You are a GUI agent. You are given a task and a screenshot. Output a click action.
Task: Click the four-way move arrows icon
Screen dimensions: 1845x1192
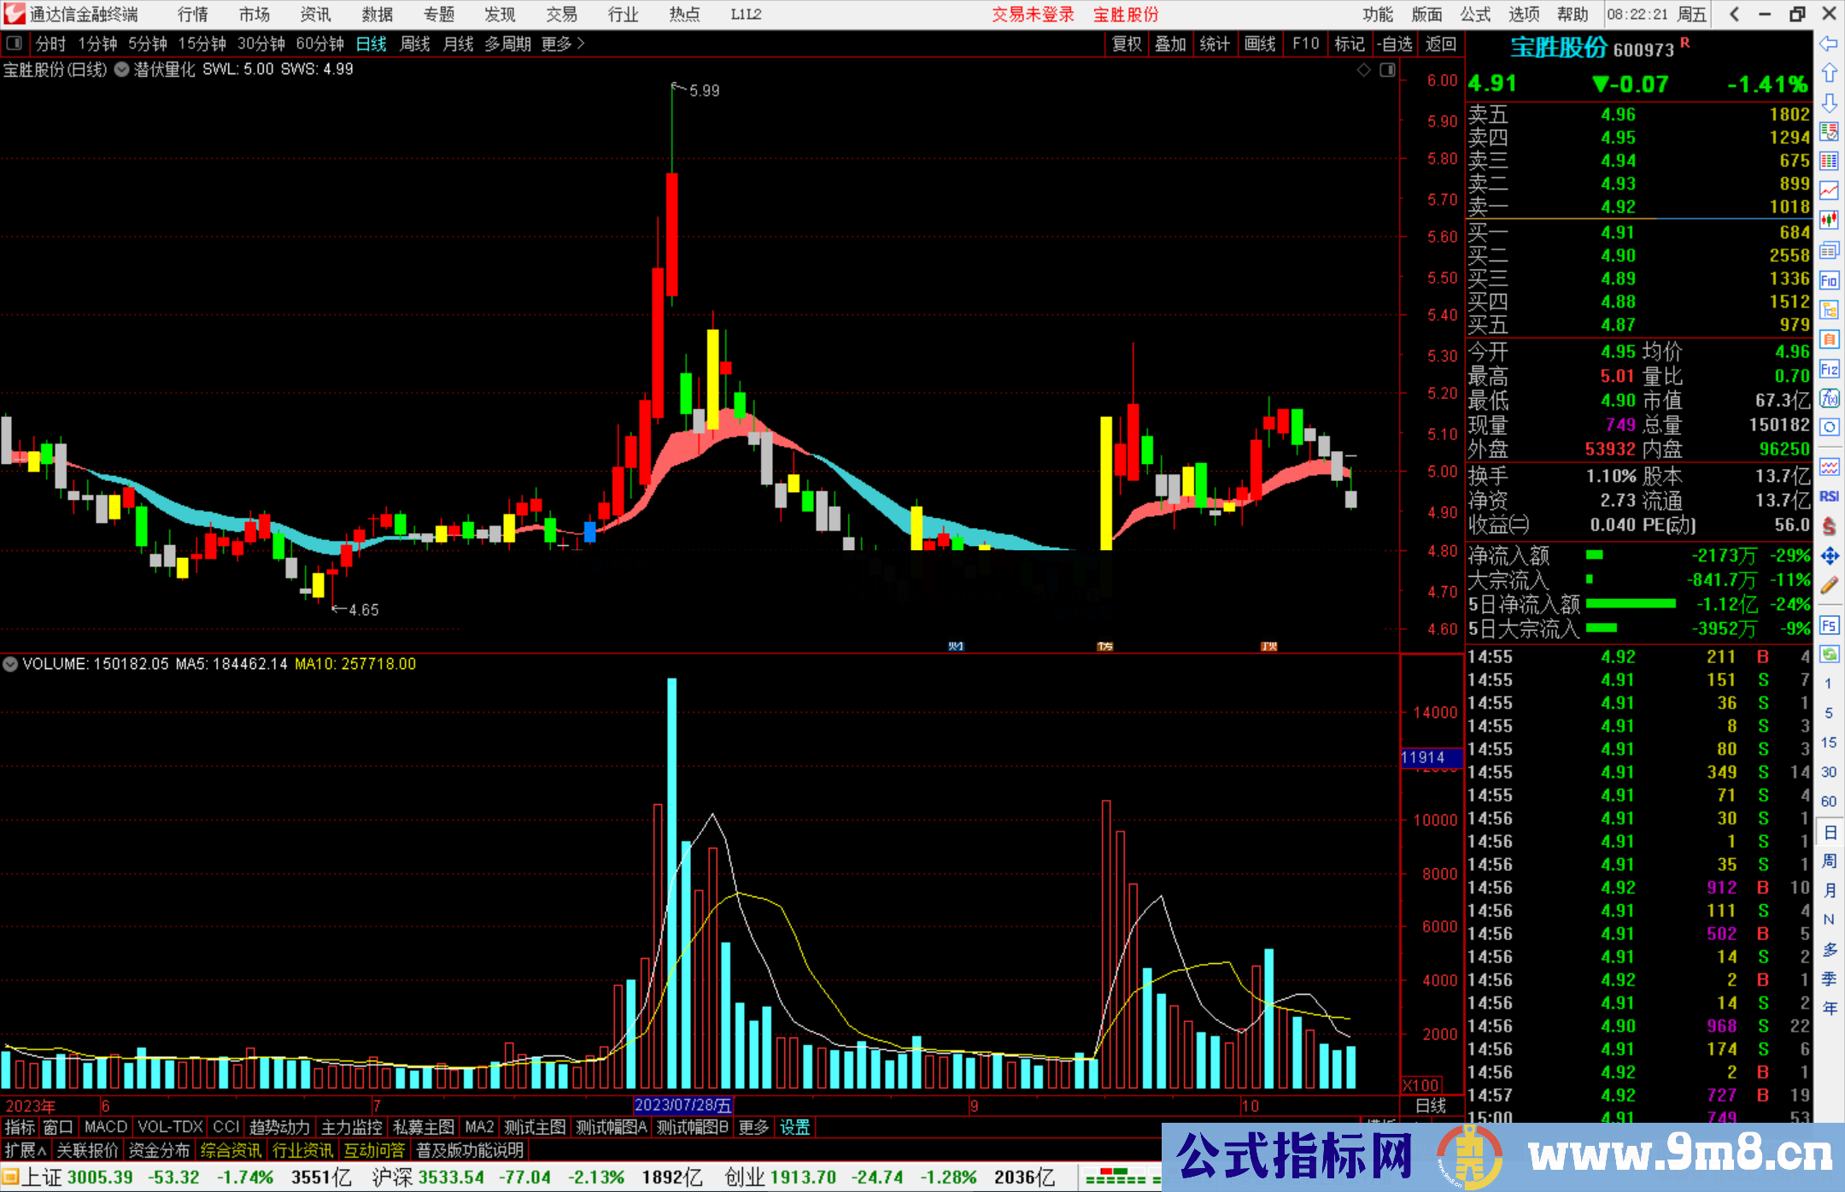point(1829,556)
